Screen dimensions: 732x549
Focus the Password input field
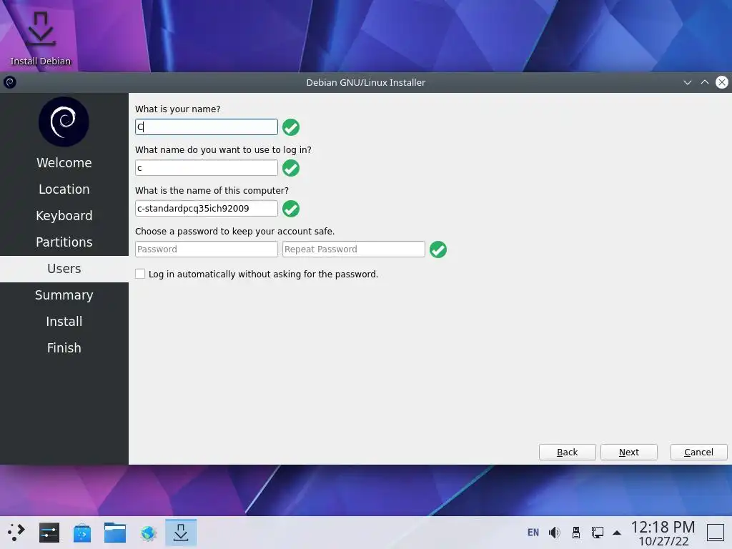pos(207,249)
